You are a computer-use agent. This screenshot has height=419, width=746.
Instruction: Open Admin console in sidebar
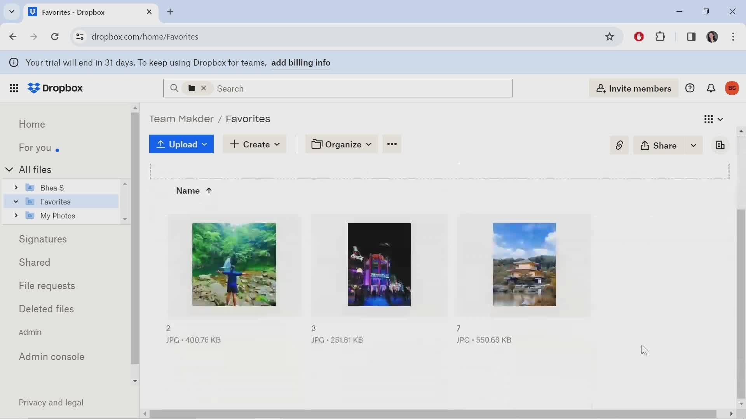pos(52,357)
